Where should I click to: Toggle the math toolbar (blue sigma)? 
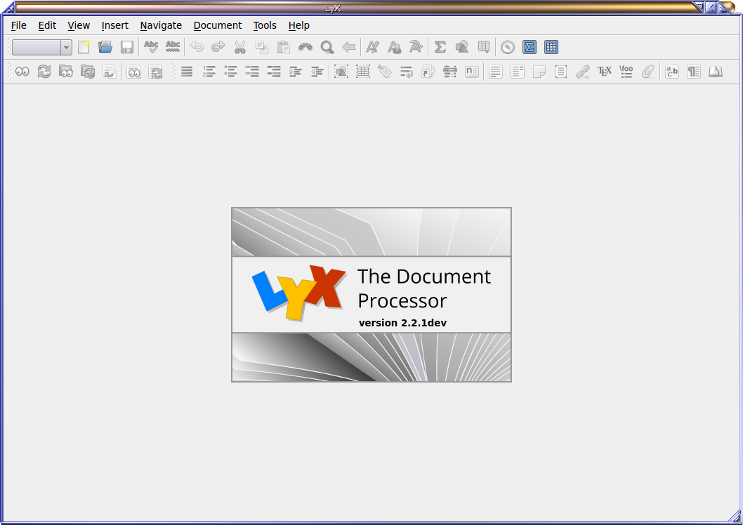(530, 47)
